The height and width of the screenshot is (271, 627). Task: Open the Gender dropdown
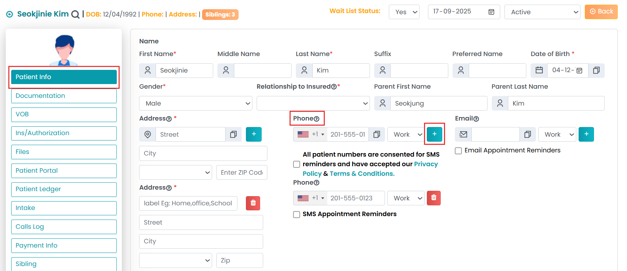196,103
